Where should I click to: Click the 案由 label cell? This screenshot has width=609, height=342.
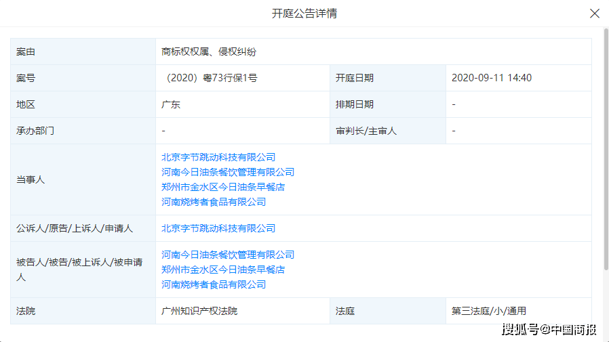(83, 51)
